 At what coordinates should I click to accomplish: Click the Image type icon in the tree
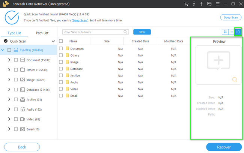pyautogui.click(x=23, y=79)
